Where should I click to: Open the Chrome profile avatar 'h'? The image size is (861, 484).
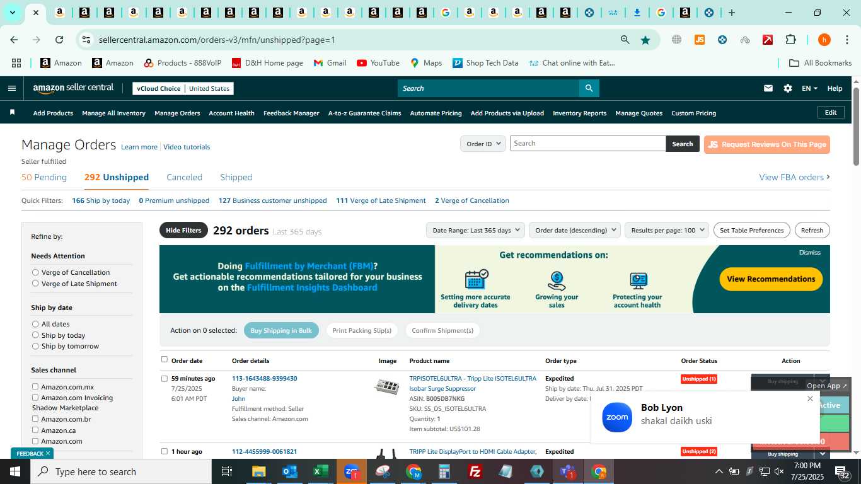[x=824, y=40]
